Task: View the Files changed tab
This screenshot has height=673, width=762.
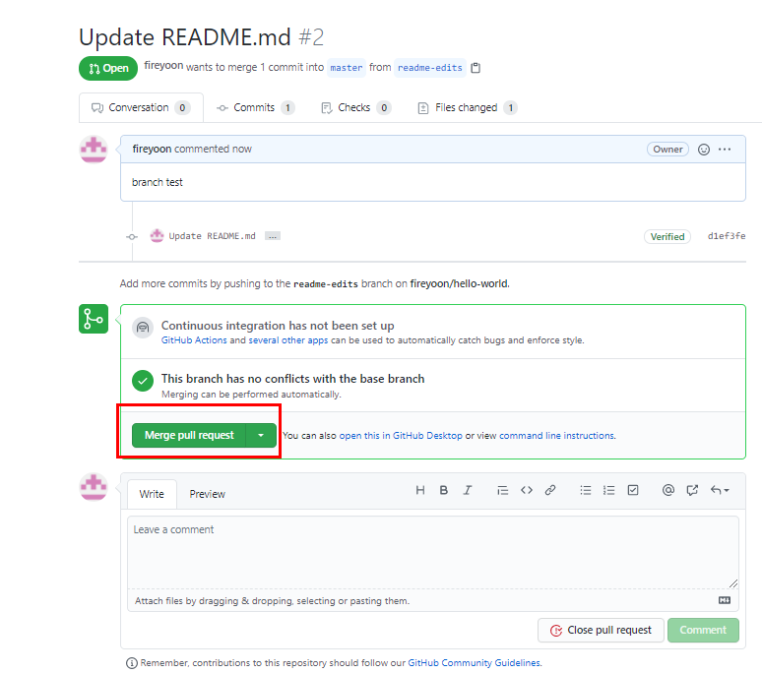Action: pyautogui.click(x=467, y=107)
